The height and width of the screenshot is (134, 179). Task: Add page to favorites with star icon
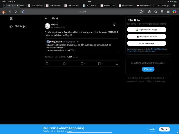click(156, 12)
